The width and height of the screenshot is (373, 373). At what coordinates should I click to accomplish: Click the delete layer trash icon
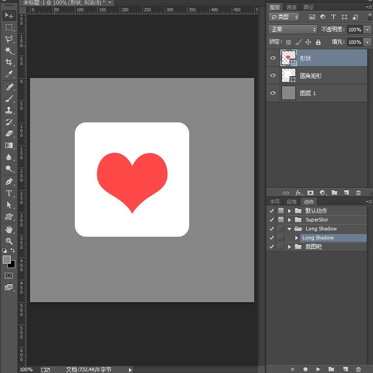[x=358, y=193]
